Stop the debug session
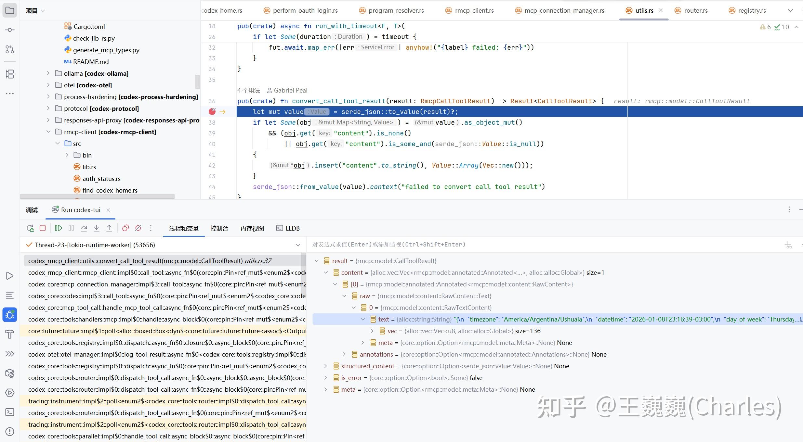 [43, 228]
